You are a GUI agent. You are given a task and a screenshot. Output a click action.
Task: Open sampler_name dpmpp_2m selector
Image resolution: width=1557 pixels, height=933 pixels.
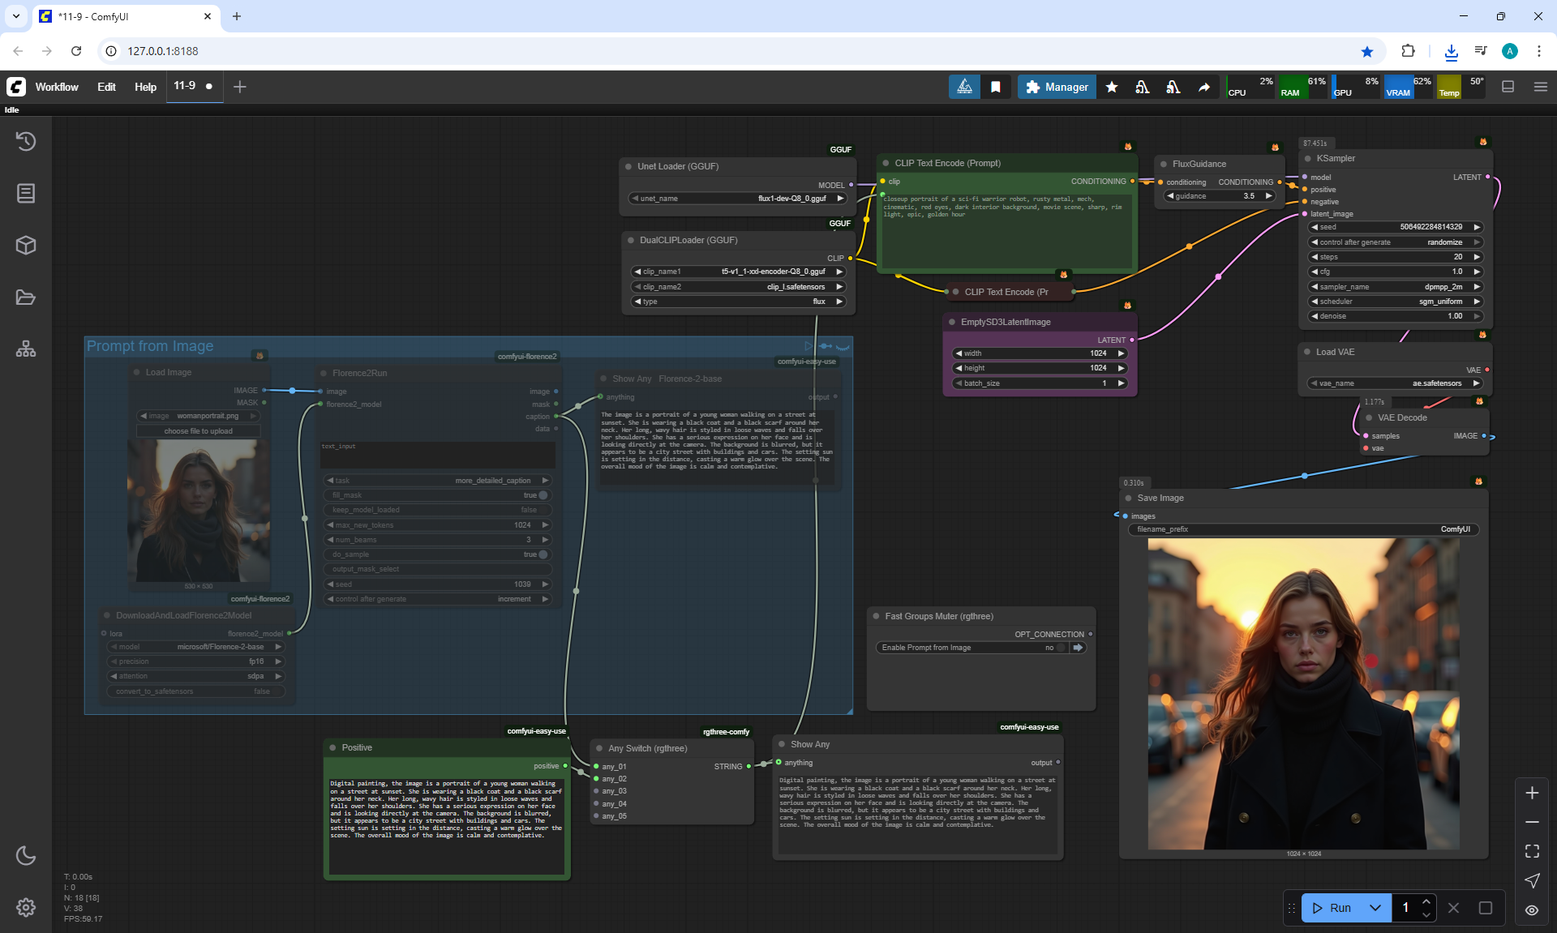(x=1395, y=287)
